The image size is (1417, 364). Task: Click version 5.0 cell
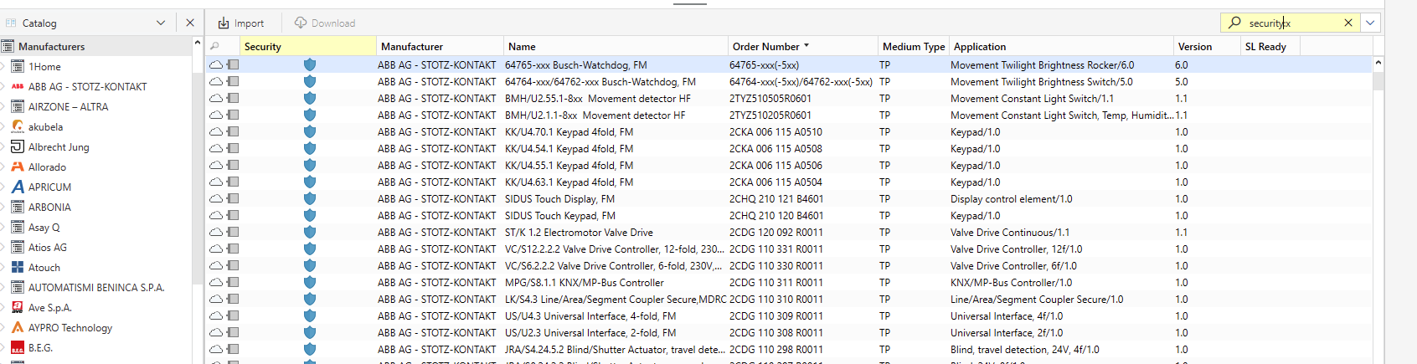(x=1181, y=82)
